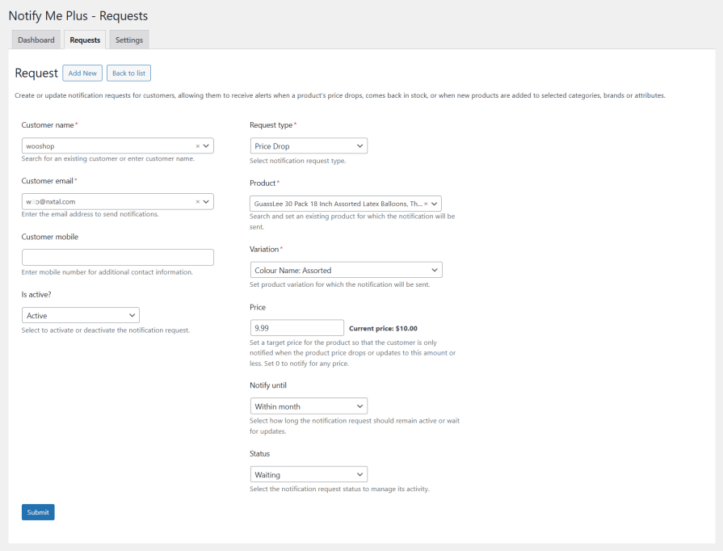Expand the Customer name dropdown arrow

[x=206, y=146]
